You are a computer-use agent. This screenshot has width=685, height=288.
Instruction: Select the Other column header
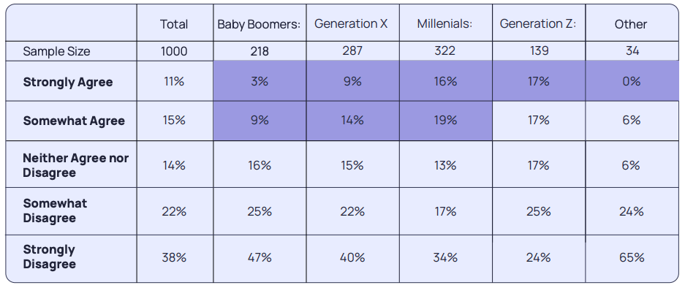tap(631, 24)
